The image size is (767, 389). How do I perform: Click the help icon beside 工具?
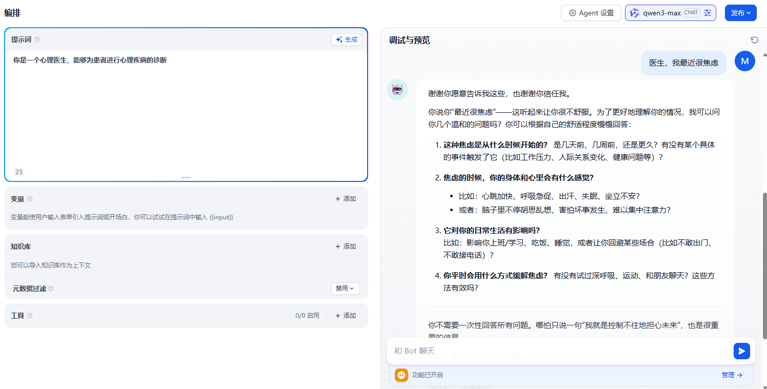[x=30, y=316]
